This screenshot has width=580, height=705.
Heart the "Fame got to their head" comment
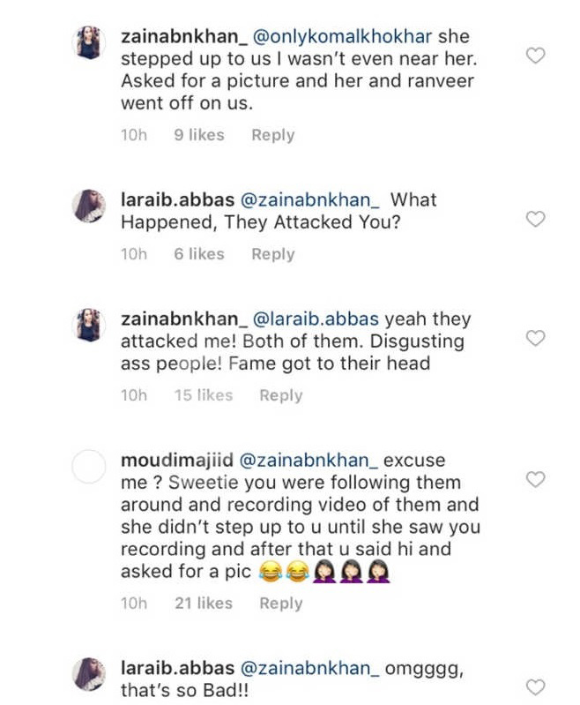(x=535, y=338)
